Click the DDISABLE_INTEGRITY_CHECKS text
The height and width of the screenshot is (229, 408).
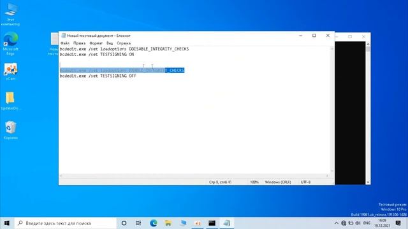click(159, 49)
